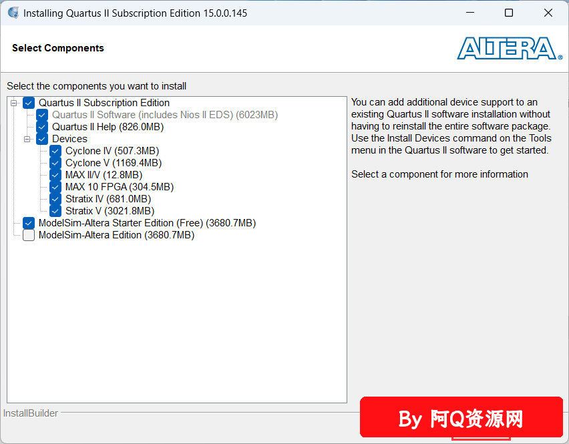Disable MAX 10 FPGA checkbox
Screen dimensions: 569x444
click(x=55, y=187)
